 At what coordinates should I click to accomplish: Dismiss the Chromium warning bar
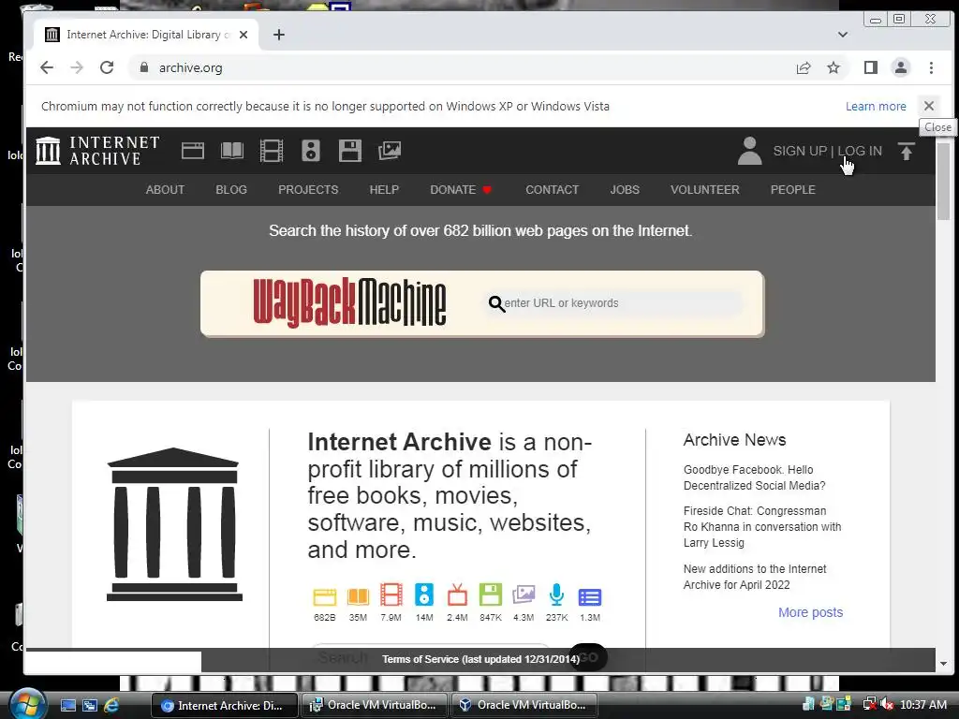coord(928,106)
